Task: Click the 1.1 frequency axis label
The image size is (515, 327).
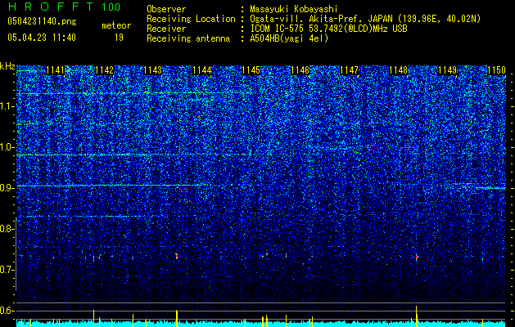Action: click(7, 106)
